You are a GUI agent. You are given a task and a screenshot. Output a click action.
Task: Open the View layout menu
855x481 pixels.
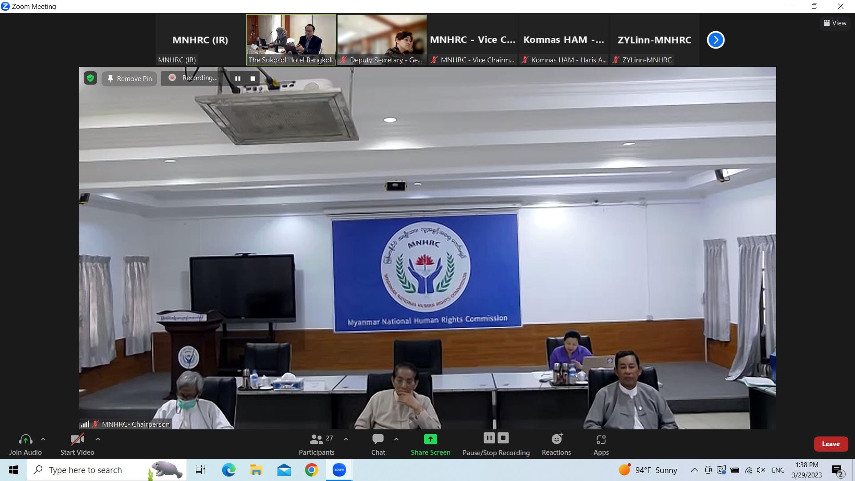point(835,23)
